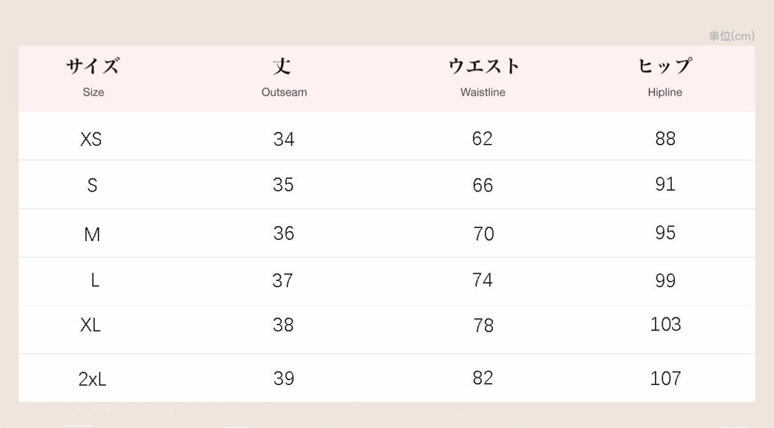Viewport: 774px width, 428px height.
Task: Click the 丈 Outseam column header
Action: click(284, 77)
